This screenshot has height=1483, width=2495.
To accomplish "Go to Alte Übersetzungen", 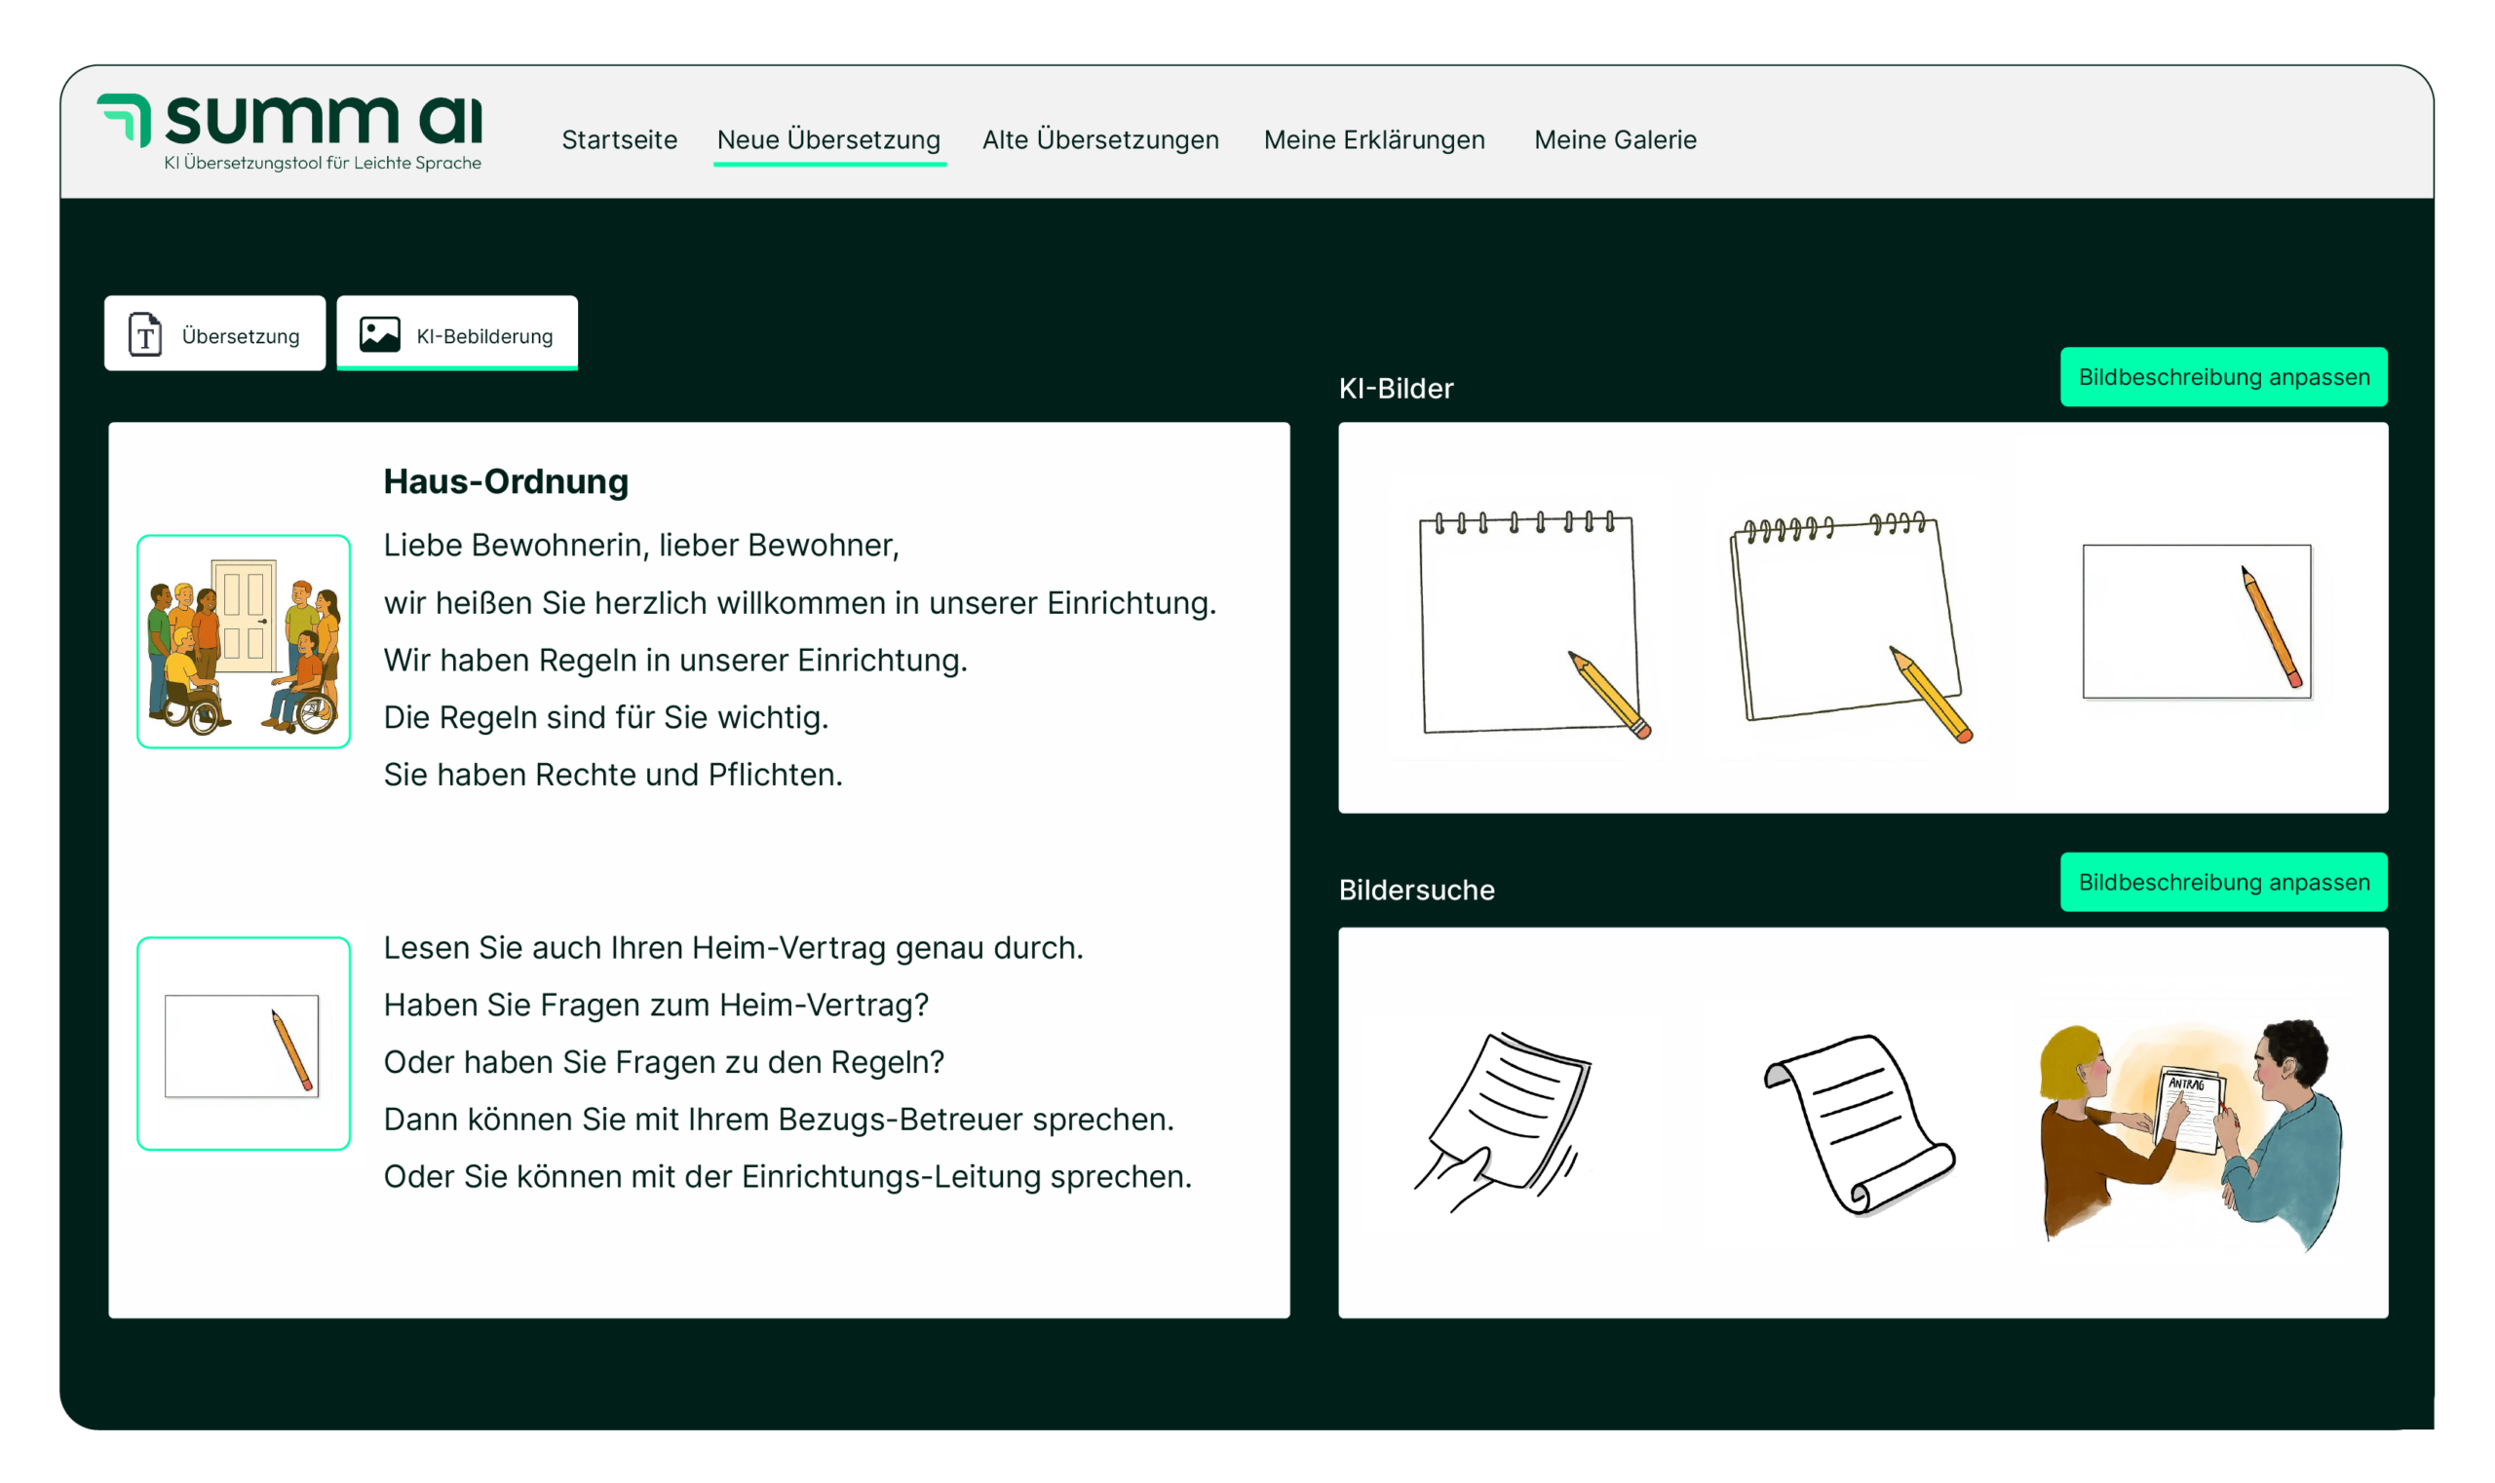I will (1099, 140).
